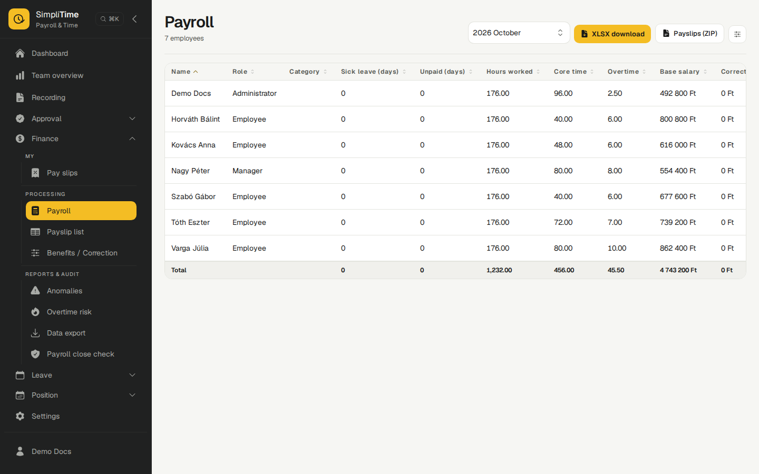This screenshot has width=759, height=474.
Task: Expand the Approval menu section
Action: 76,118
